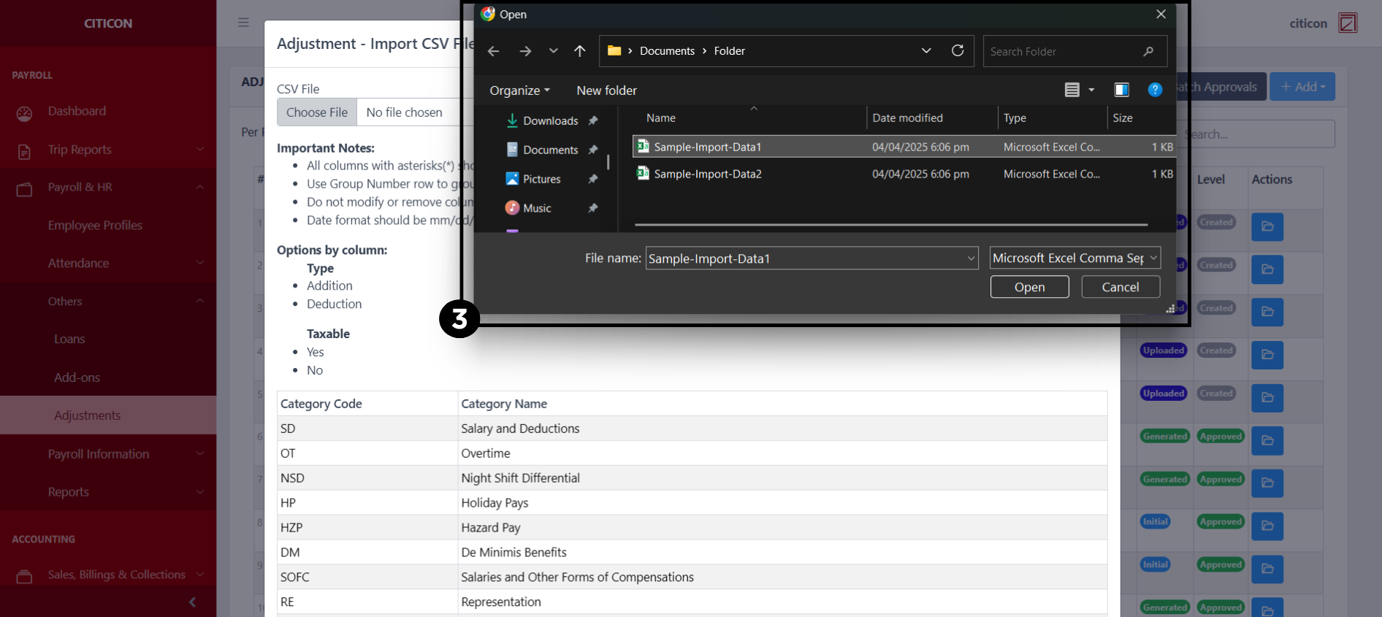This screenshot has height=617, width=1382.
Task: Toggle the preview pane icon
Action: [x=1121, y=90]
